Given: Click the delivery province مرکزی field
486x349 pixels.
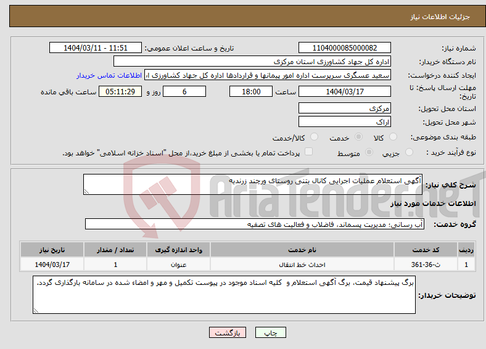Looking at the screenshot, I should coord(344,108).
